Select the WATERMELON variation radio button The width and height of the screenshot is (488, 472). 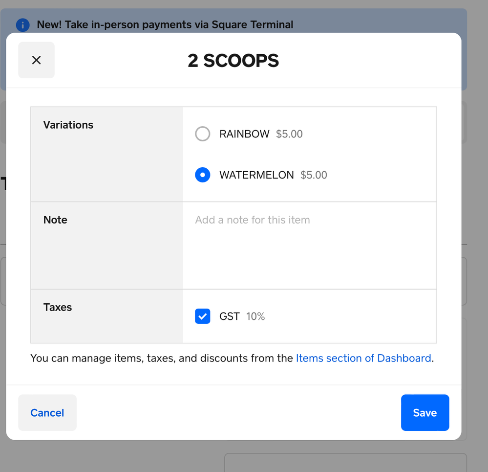point(203,175)
